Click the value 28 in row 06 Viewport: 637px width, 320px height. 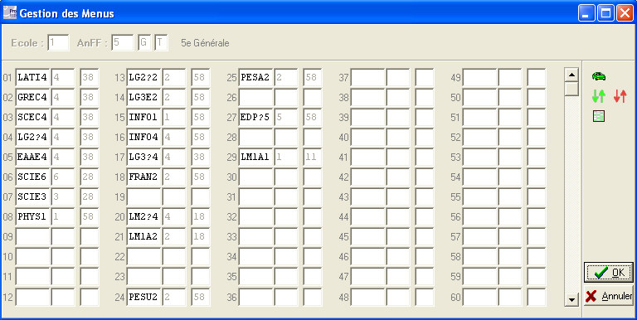point(90,177)
